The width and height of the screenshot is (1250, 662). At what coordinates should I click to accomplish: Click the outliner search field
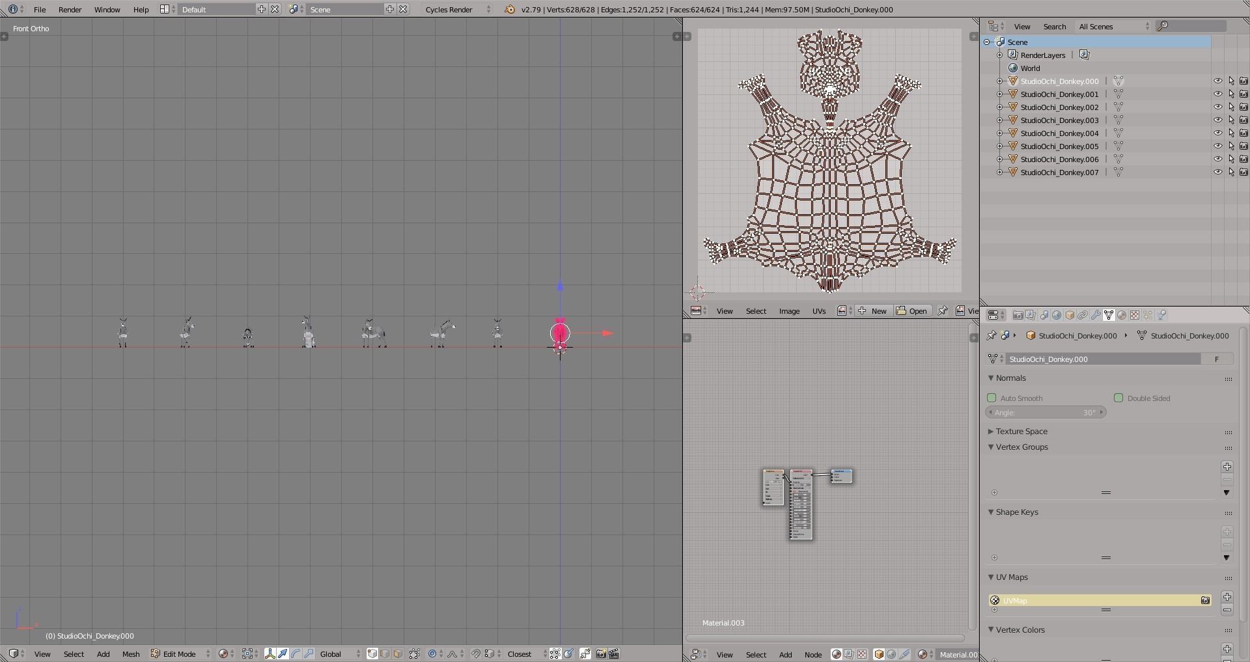pos(1191,26)
